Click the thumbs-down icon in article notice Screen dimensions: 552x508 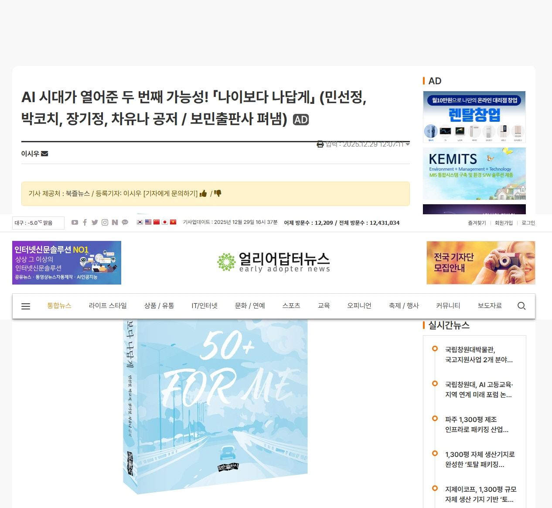(218, 193)
